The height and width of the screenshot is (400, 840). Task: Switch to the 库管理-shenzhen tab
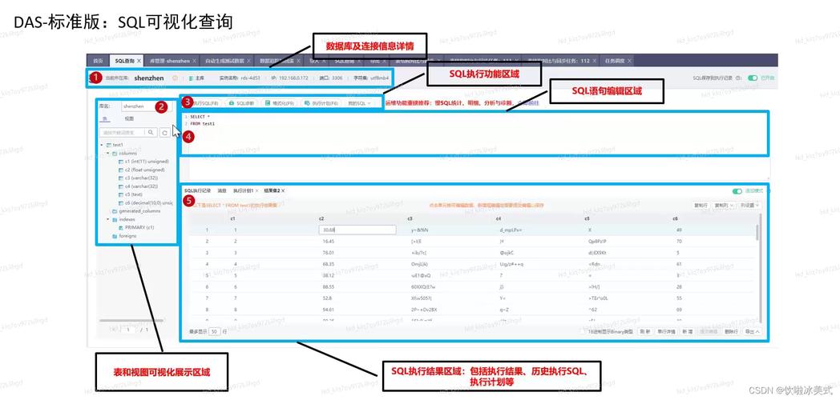[169, 61]
